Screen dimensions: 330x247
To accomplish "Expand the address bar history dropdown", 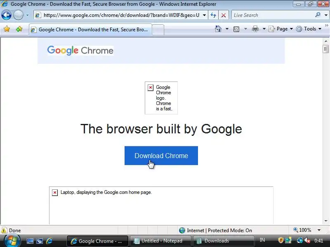I will click(x=204, y=15).
